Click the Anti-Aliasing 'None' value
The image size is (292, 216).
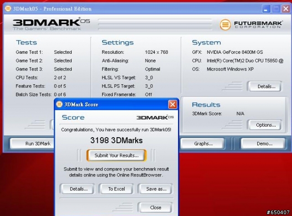[150, 61]
